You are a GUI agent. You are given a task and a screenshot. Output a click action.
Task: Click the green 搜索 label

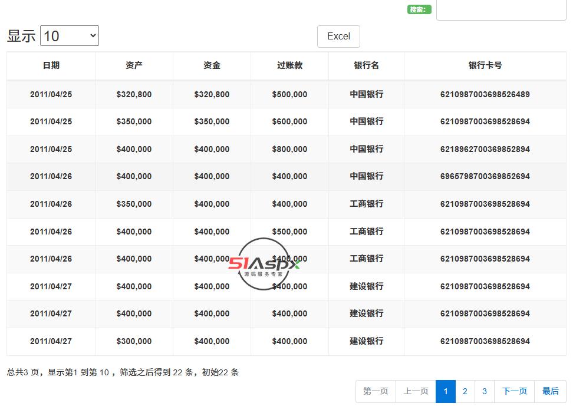[419, 9]
